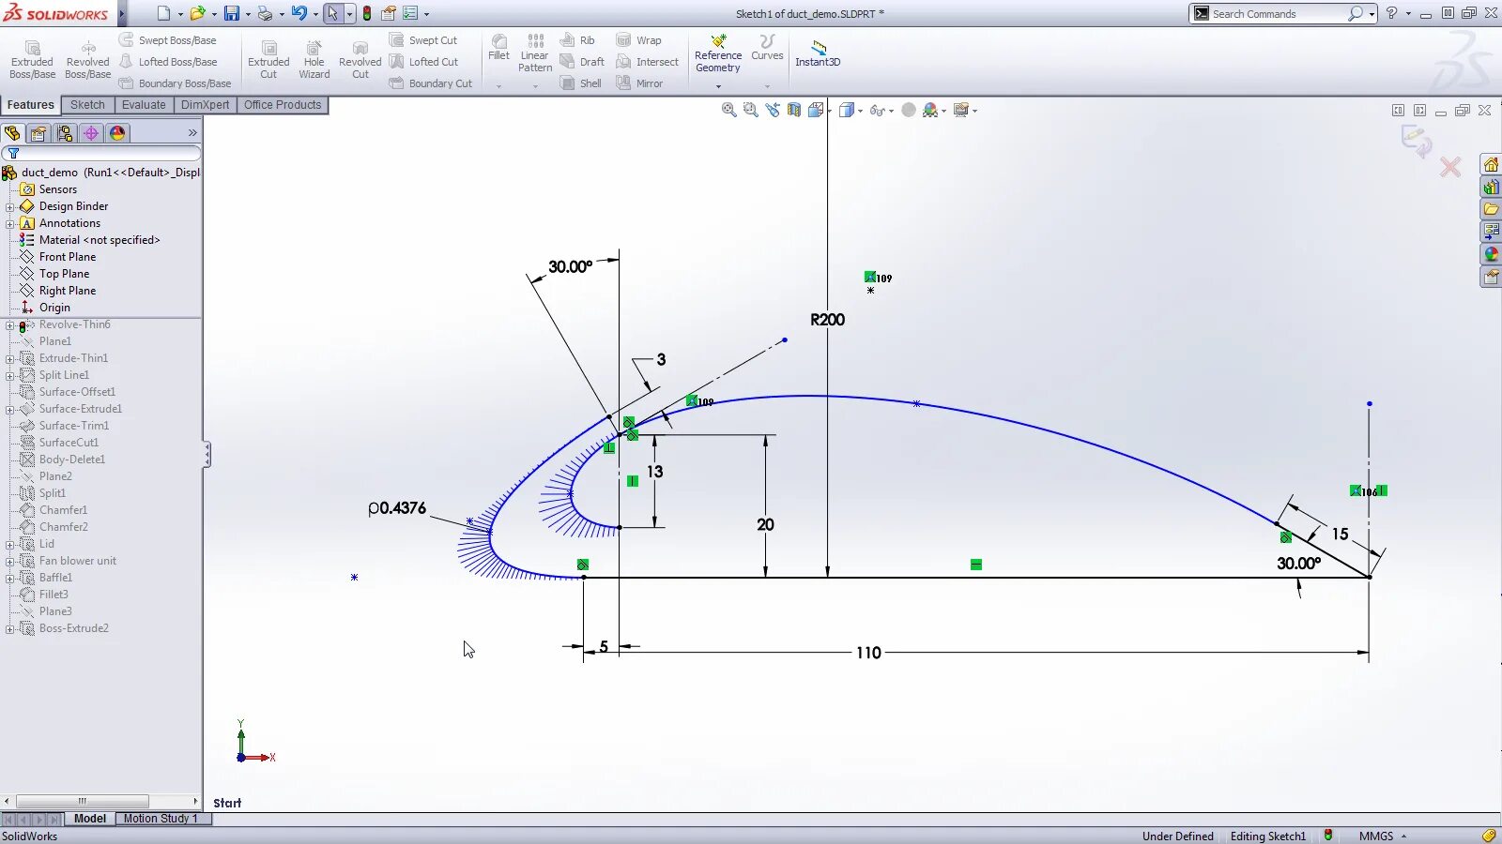Open the SolidWorks help question mark
This screenshot has width=1502, height=844.
coord(1391,13)
